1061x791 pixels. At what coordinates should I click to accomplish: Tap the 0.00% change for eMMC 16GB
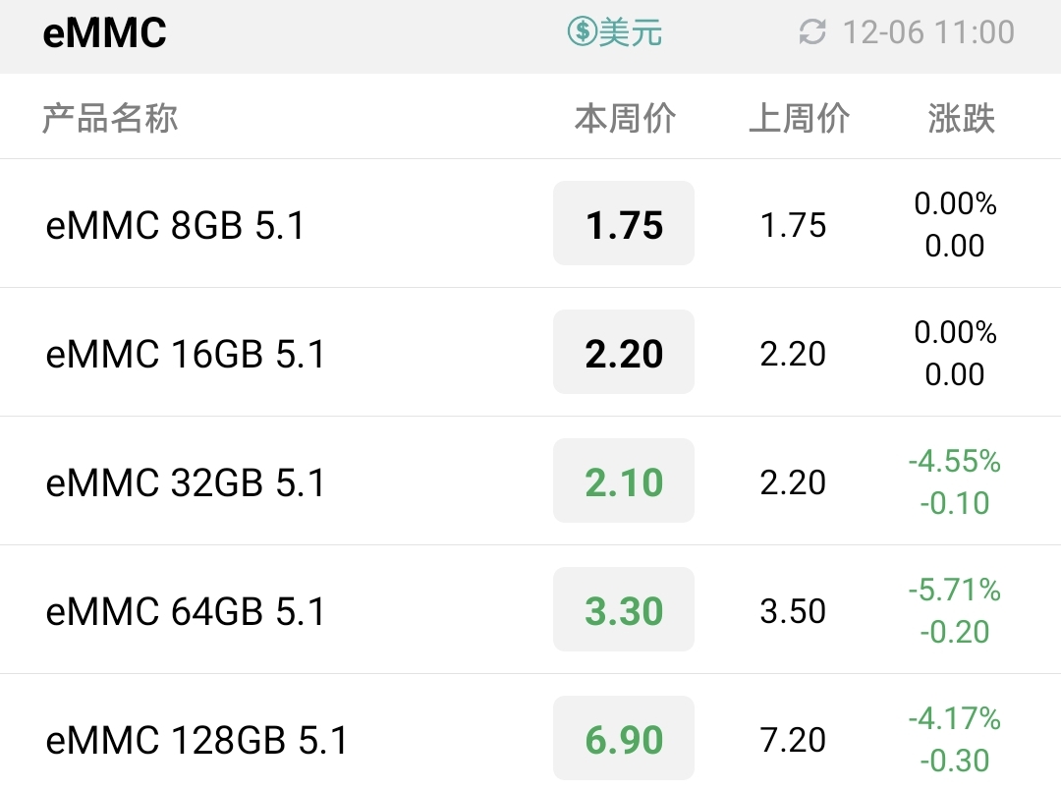[x=955, y=332]
